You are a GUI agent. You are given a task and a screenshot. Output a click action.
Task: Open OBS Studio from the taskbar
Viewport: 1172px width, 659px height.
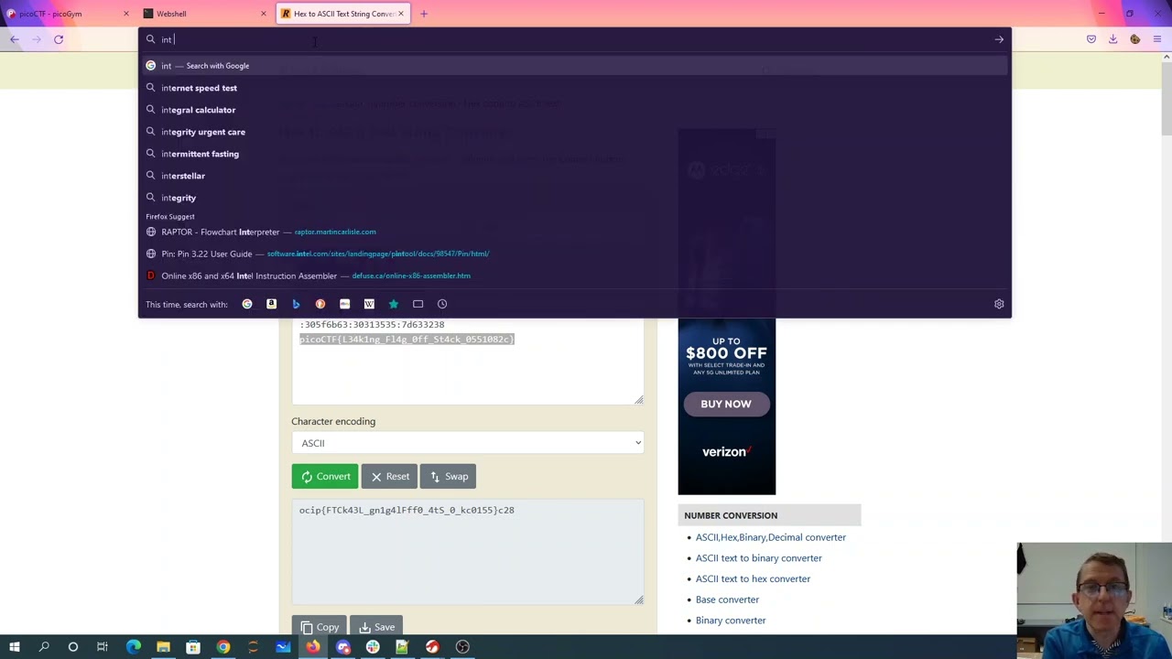click(x=462, y=647)
